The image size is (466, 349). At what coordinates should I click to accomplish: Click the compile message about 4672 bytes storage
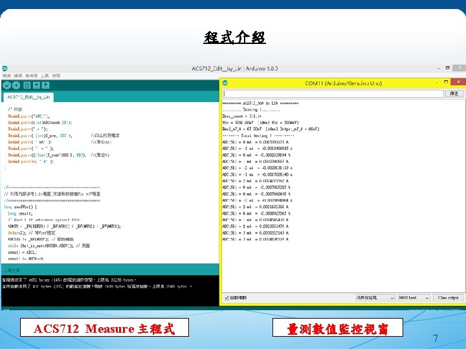pos(69,280)
